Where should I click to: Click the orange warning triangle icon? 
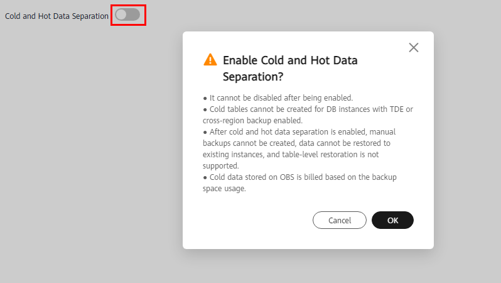[210, 60]
